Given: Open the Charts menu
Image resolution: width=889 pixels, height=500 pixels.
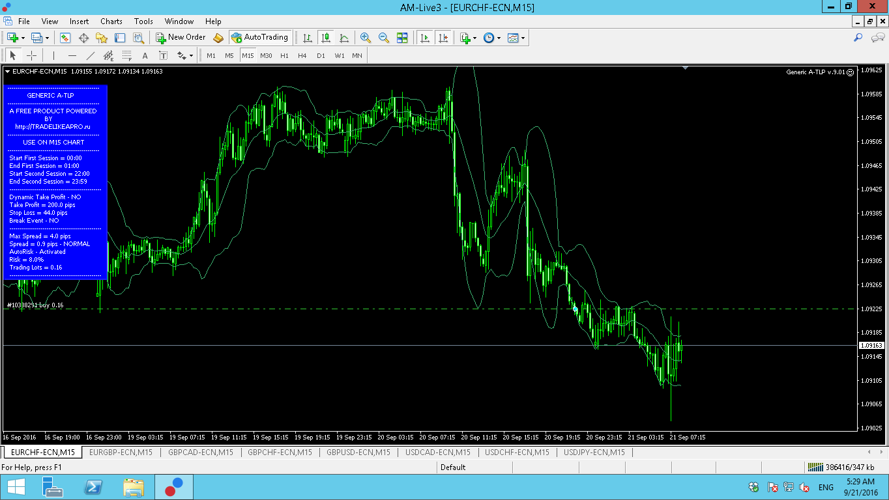Looking at the screenshot, I should 111,21.
